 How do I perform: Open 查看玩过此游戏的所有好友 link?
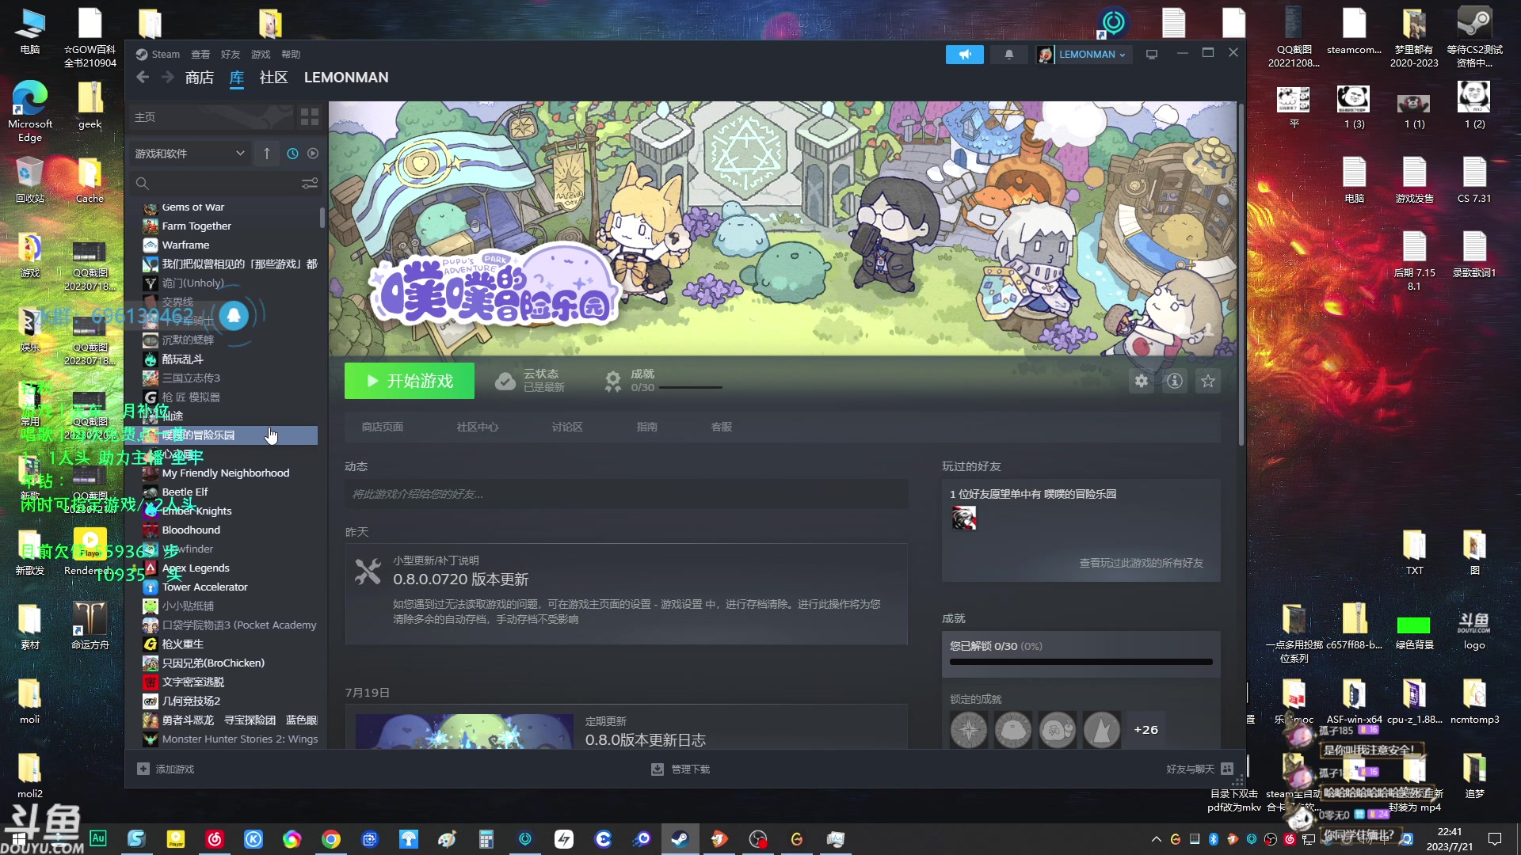[1141, 563]
